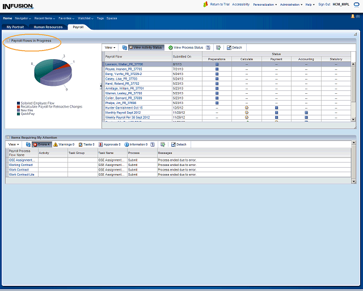The height and width of the screenshot is (291, 363).
Task: Click the export icon in Payroll Flows toolbar
Action: [218, 48]
